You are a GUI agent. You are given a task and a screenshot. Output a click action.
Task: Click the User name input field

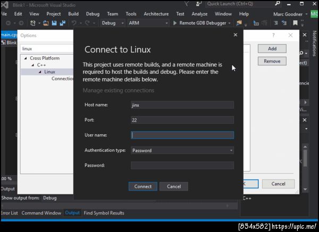182,135
